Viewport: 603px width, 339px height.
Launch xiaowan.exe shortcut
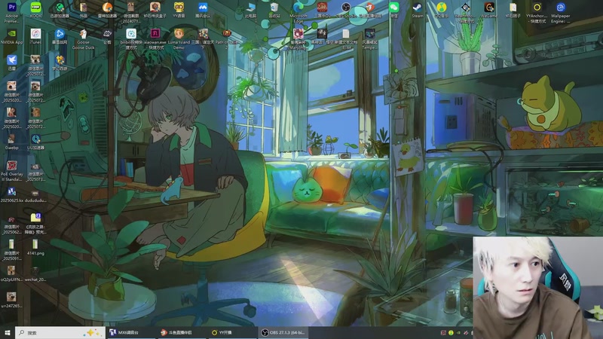click(x=155, y=39)
